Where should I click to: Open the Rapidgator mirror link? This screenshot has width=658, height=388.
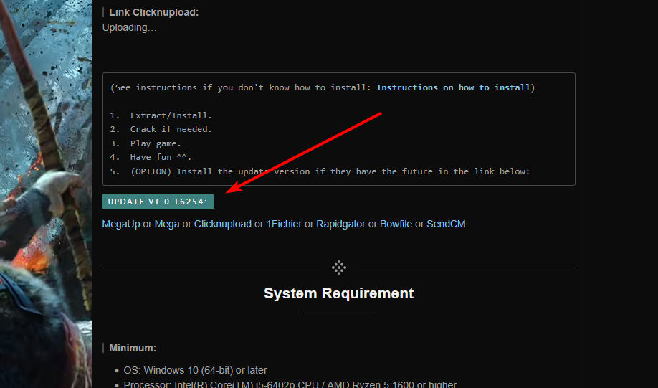click(x=340, y=224)
